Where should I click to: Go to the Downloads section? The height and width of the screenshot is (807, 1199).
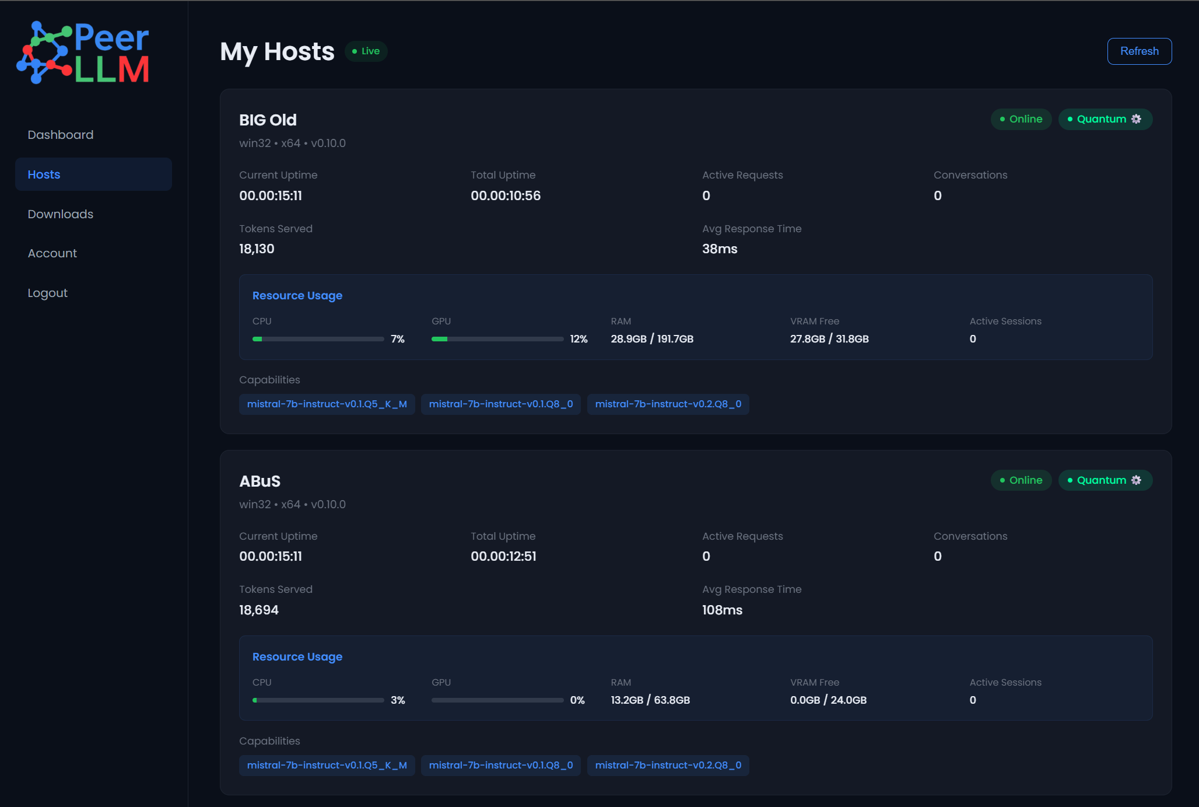pyautogui.click(x=61, y=214)
